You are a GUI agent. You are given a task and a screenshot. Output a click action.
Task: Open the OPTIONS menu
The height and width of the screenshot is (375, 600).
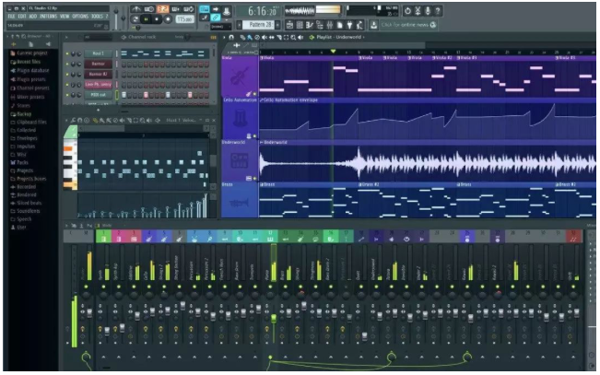click(x=80, y=17)
